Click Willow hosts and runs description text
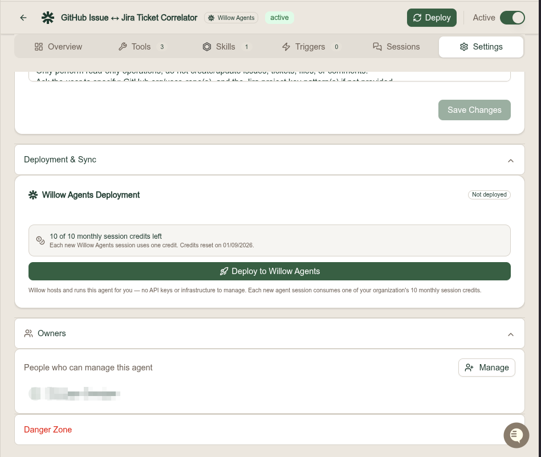This screenshot has height=457, width=541. click(x=255, y=290)
